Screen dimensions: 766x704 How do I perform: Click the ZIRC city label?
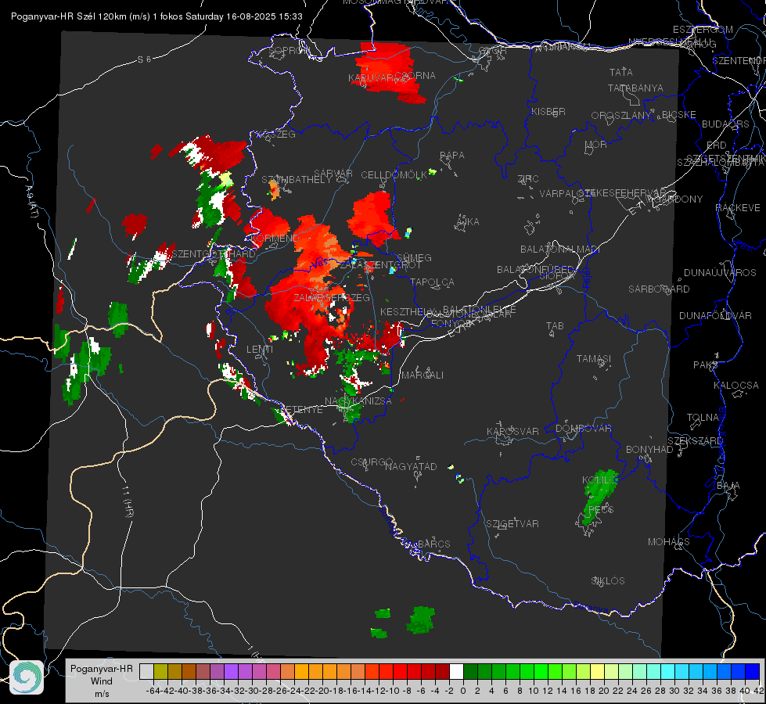point(528,179)
